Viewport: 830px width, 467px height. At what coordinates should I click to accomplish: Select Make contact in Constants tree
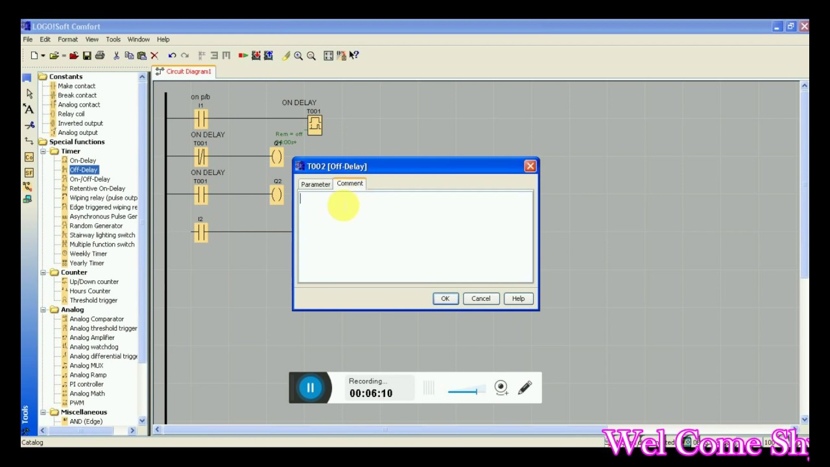pos(77,86)
